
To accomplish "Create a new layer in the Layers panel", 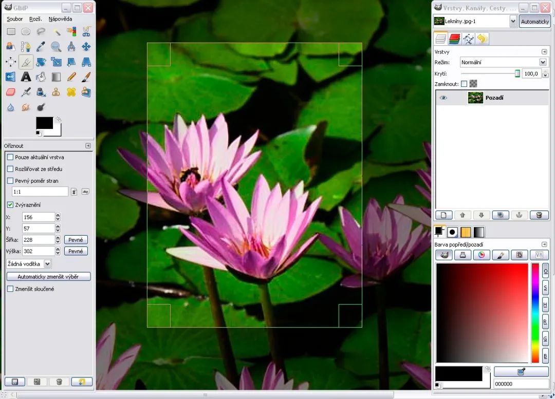I will click(443, 215).
